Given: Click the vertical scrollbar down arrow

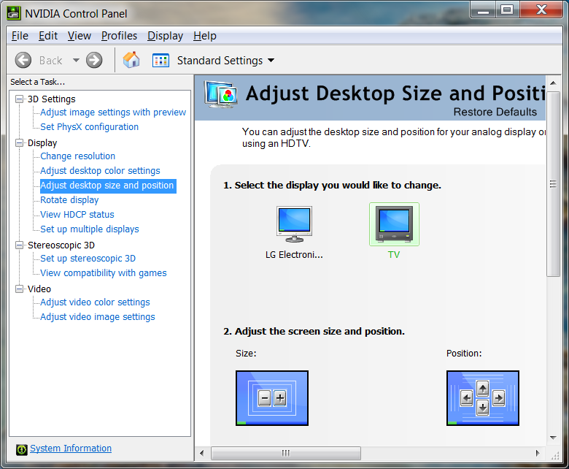Looking at the screenshot, I should pos(553,438).
